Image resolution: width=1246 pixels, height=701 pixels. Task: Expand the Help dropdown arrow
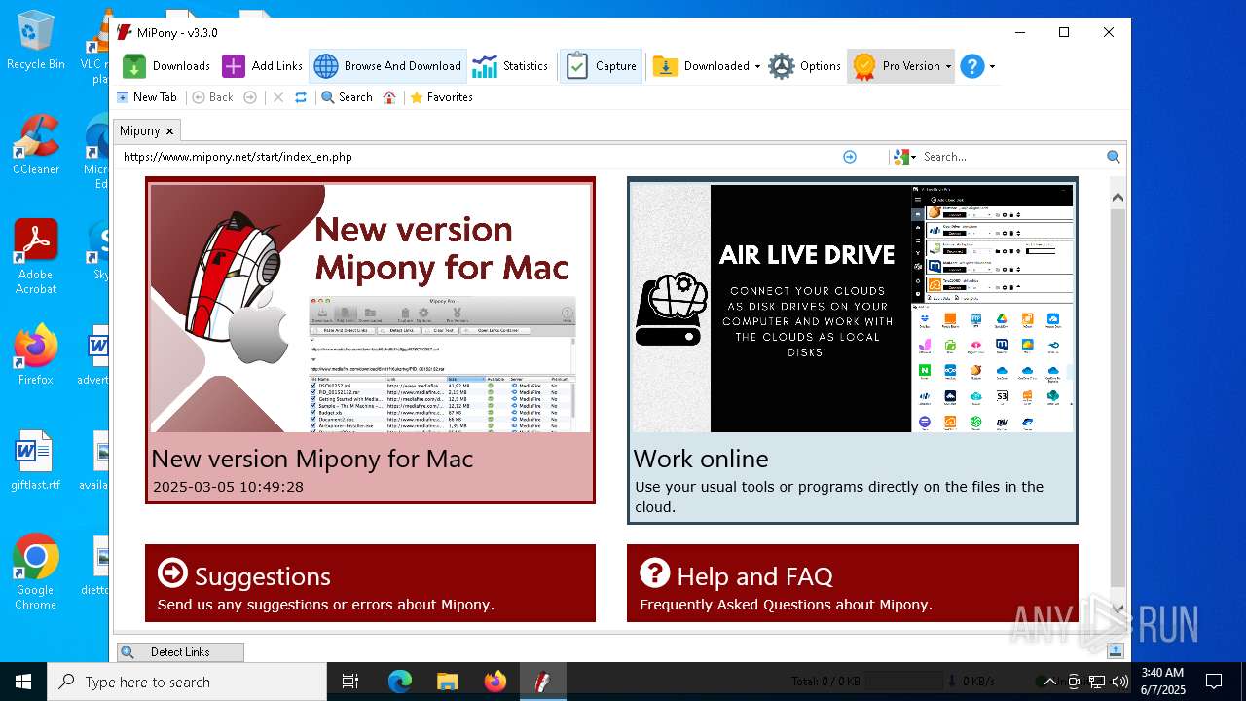click(992, 66)
